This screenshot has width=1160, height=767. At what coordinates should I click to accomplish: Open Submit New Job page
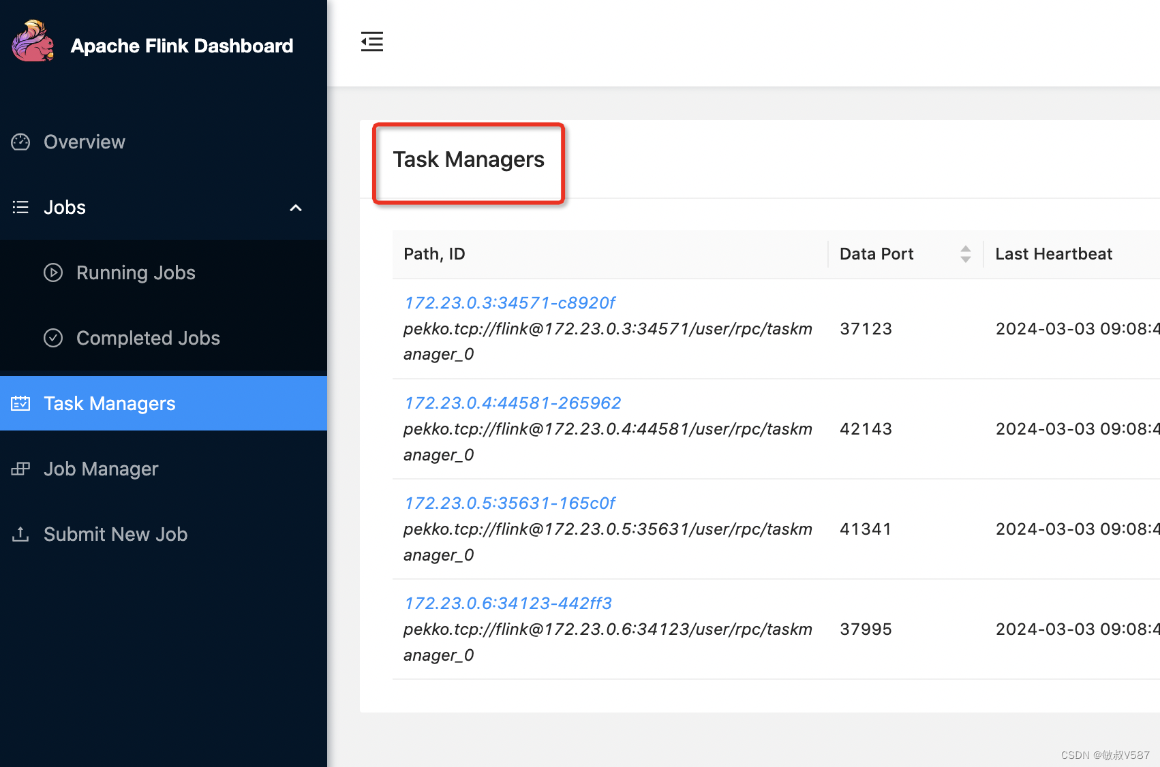(x=164, y=534)
